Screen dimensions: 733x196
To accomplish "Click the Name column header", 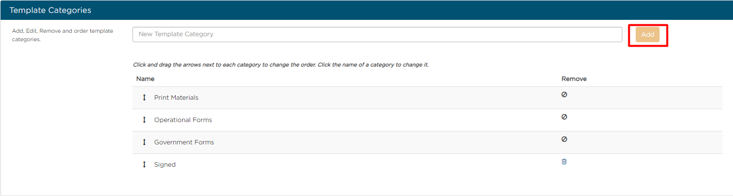I will pyautogui.click(x=145, y=79).
